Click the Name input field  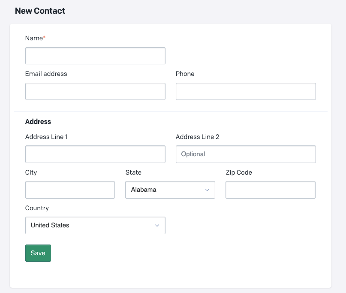tap(95, 56)
